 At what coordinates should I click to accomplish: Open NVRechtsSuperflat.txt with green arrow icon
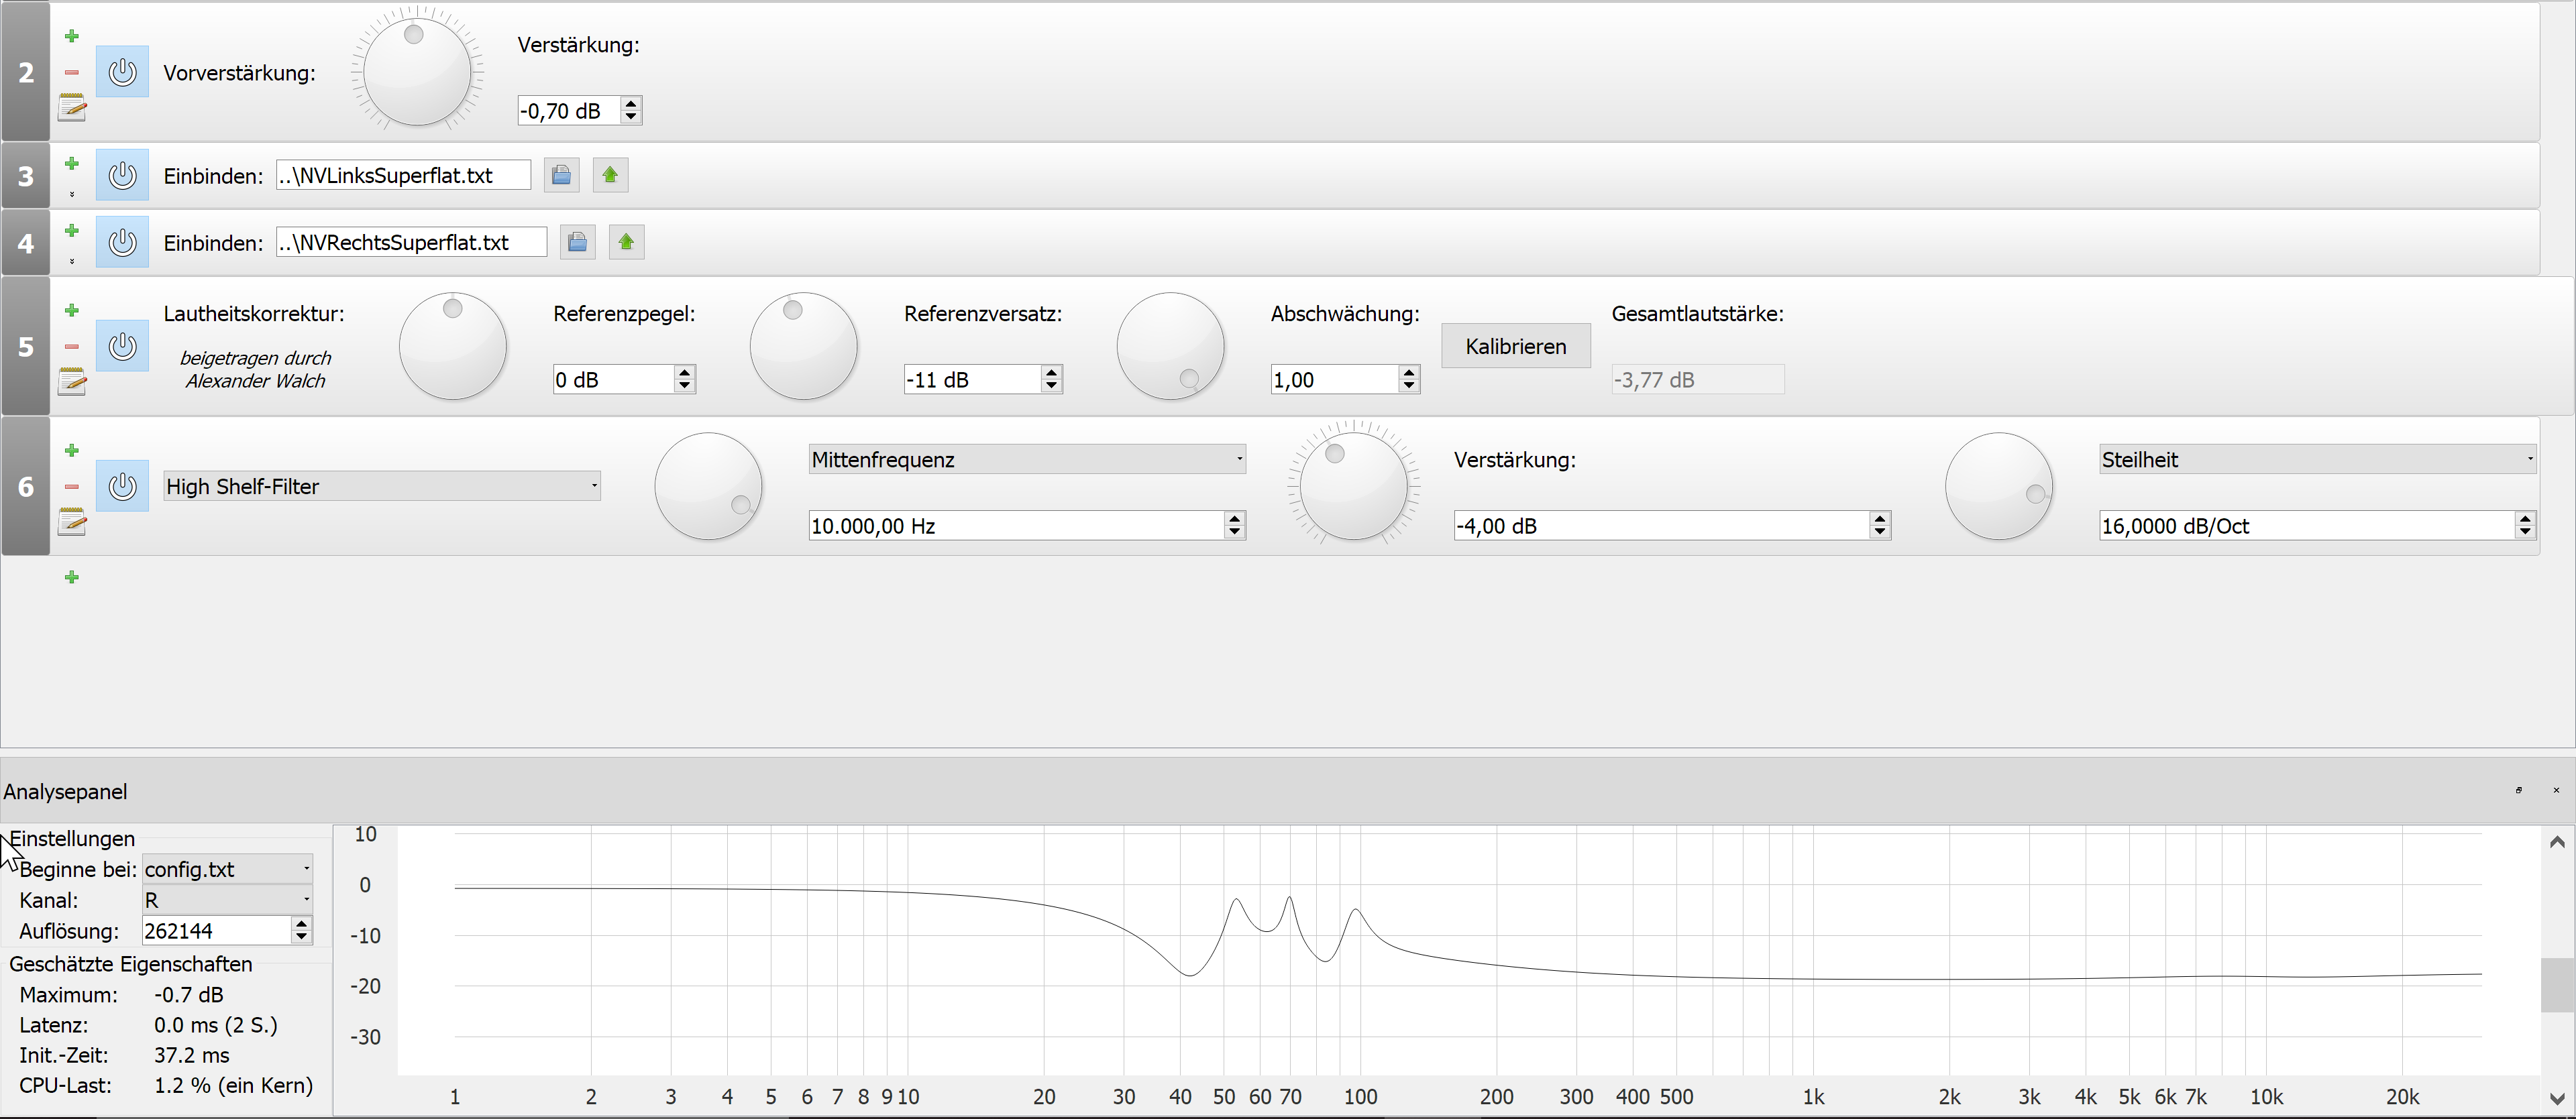626,243
